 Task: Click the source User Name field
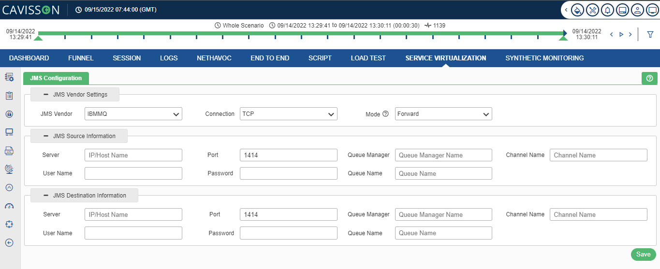[133, 173]
